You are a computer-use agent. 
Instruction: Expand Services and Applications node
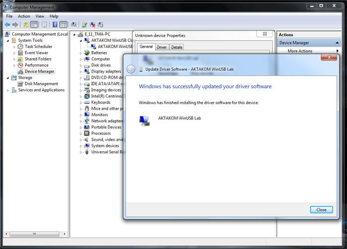(8, 90)
